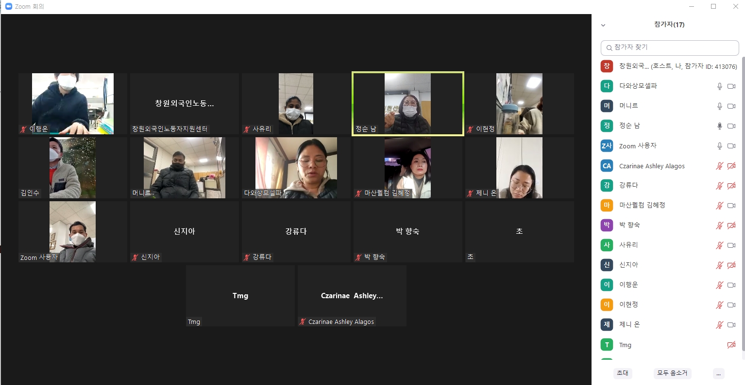The image size is (745, 385).
Task: Select 마산웰컴 김혜정 video tile
Action: (408, 168)
